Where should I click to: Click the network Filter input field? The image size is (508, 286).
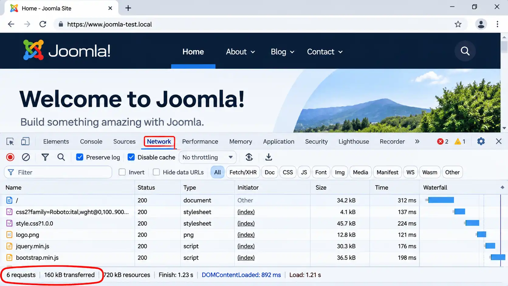pyautogui.click(x=58, y=172)
